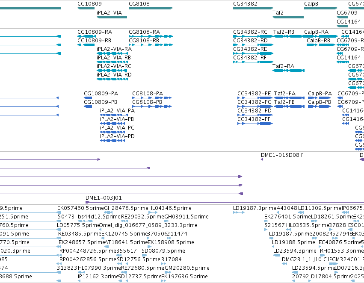Image resolution: width=364 pixels, height=283 pixels.
Task: Select protein CG8108-PA
Action: (x=152, y=98)
